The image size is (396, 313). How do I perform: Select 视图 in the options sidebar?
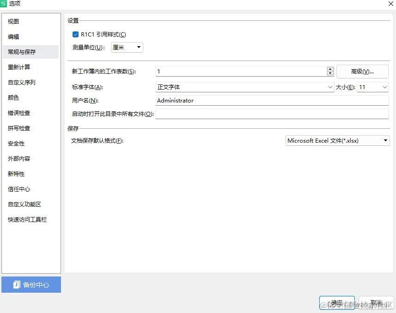pos(31,21)
